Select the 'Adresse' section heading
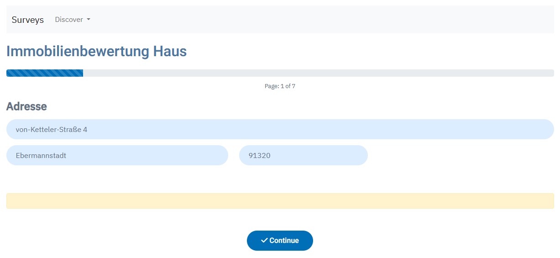 click(x=26, y=106)
